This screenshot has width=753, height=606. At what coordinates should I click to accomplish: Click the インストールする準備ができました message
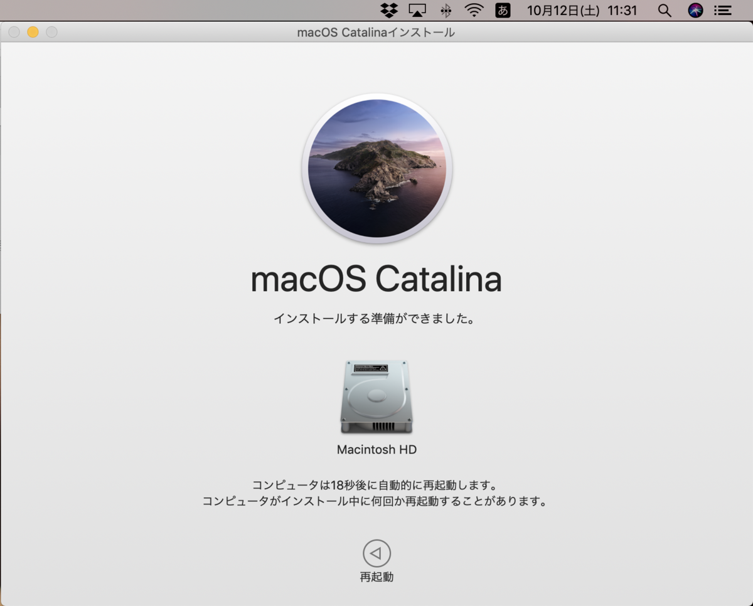pyautogui.click(x=375, y=319)
